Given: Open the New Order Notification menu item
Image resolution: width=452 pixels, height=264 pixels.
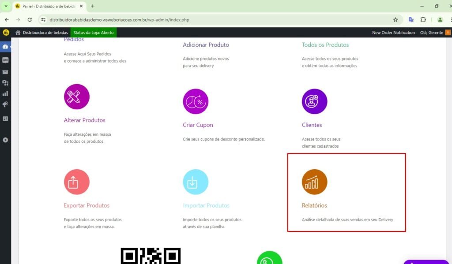Looking at the screenshot, I should [393, 33].
